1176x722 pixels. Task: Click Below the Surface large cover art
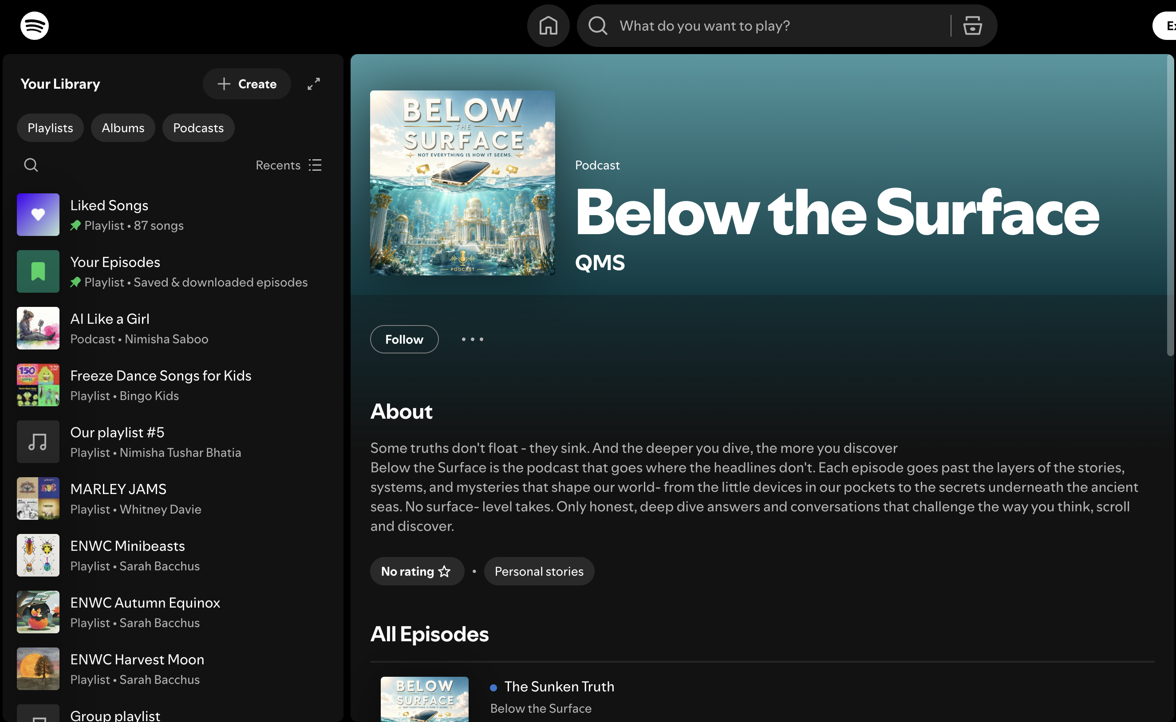click(x=462, y=183)
